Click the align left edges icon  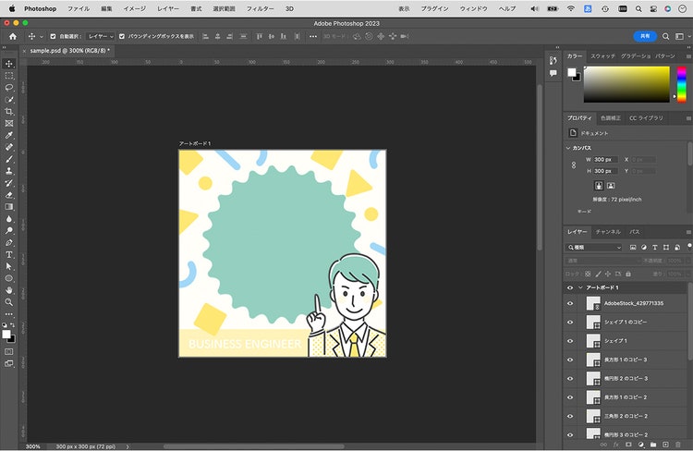pyautogui.click(x=205, y=37)
